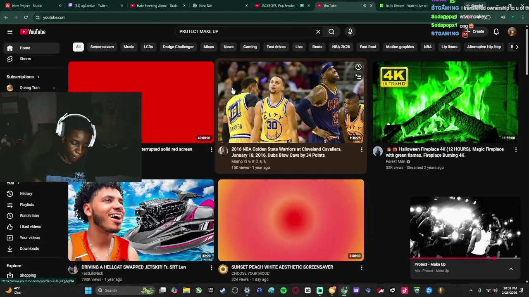Viewport: 529px width, 297px height.
Task: Open options for solid red screen video
Action: [x=211, y=149]
